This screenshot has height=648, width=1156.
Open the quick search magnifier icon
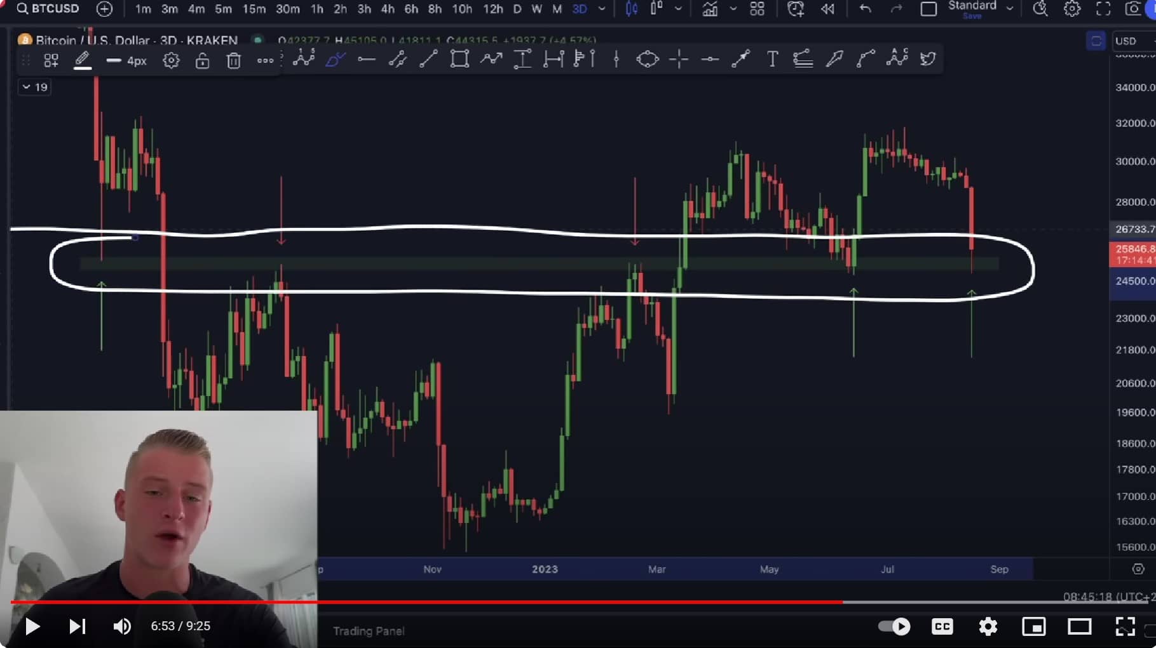(x=1040, y=9)
